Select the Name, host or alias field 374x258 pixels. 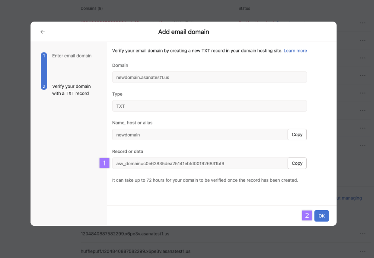pyautogui.click(x=199, y=135)
